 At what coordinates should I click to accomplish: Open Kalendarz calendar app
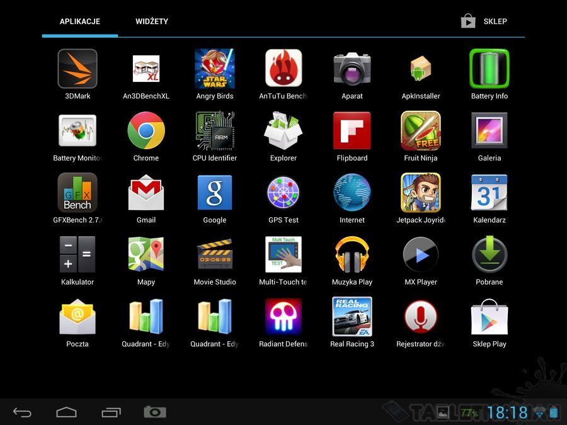coord(490,193)
